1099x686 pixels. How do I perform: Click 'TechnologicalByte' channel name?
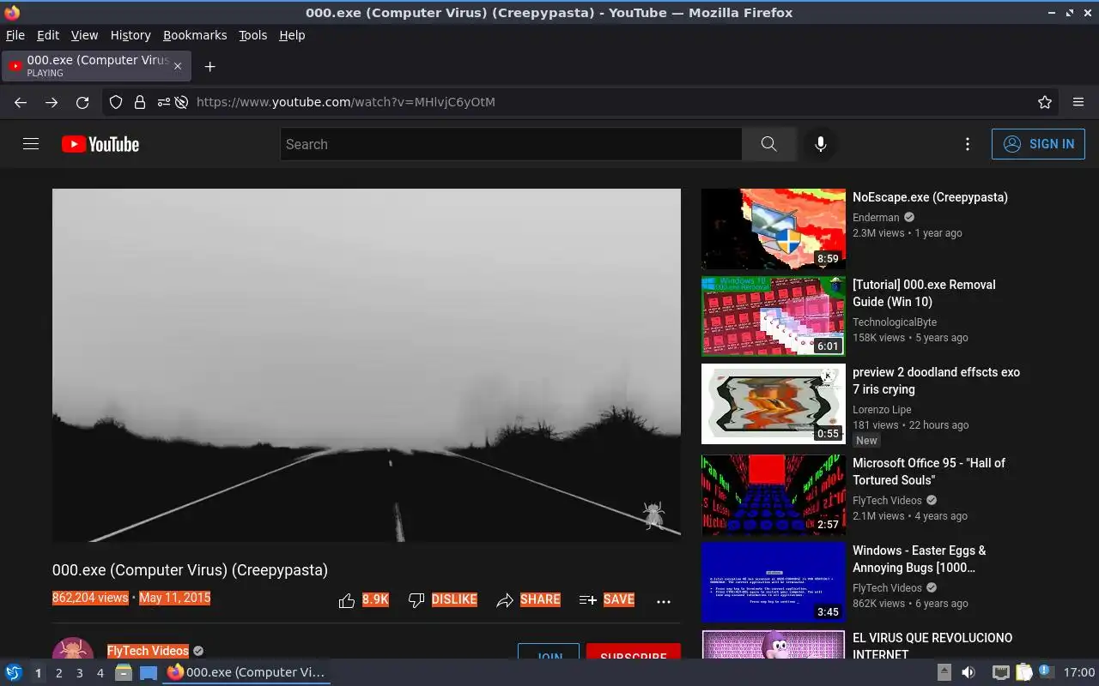pyautogui.click(x=895, y=322)
